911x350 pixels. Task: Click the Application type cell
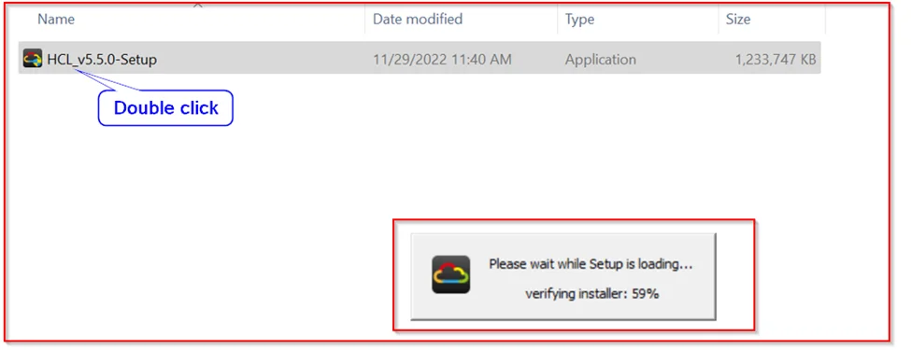[601, 59]
